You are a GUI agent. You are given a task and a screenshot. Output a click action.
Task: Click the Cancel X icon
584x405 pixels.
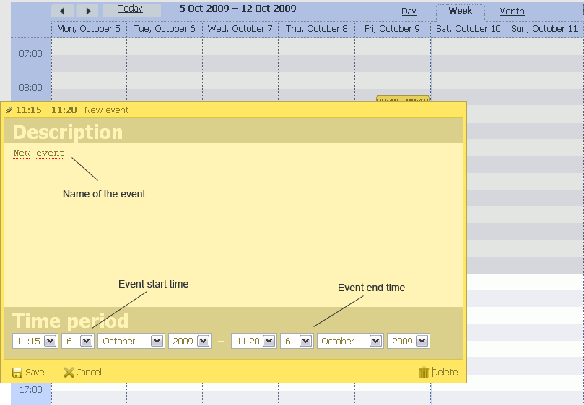coord(69,373)
